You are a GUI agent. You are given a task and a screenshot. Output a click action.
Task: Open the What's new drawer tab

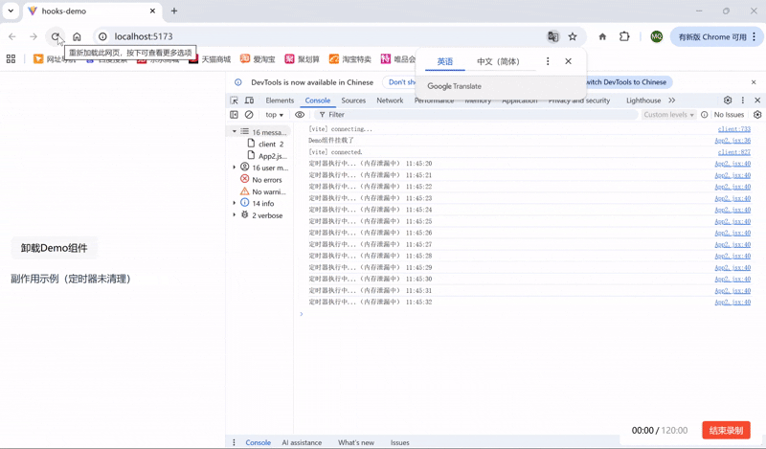pyautogui.click(x=356, y=442)
